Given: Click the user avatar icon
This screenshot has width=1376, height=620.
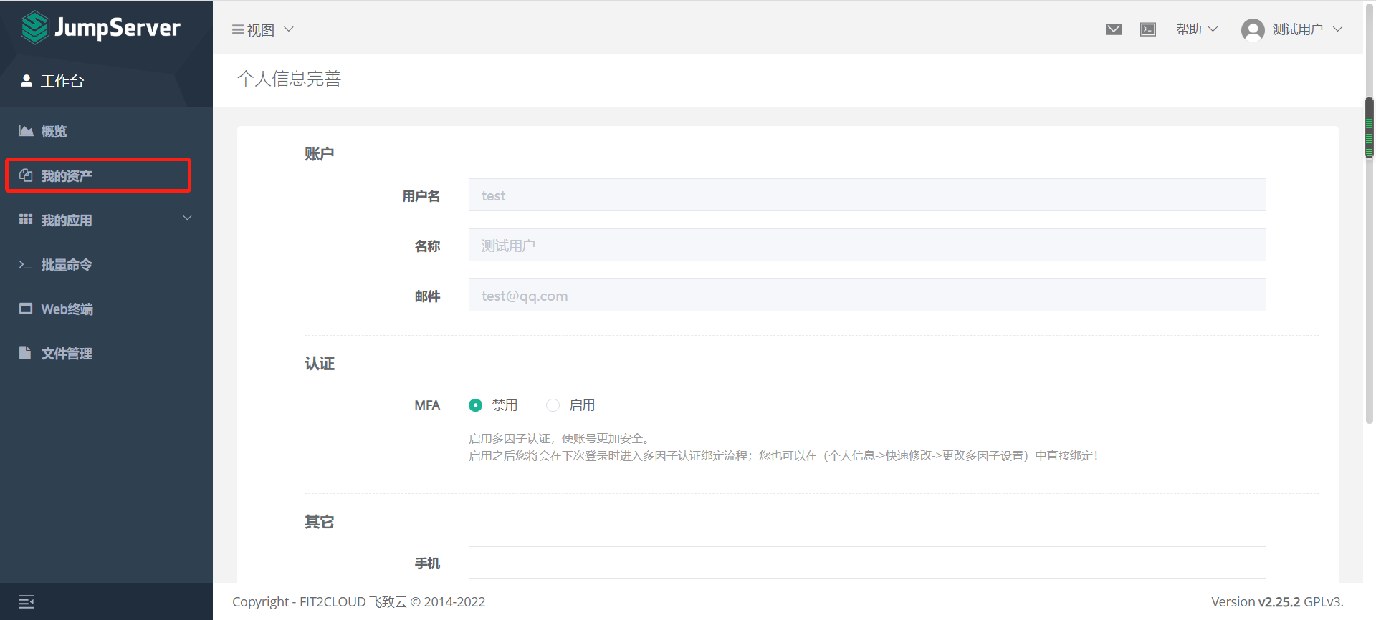Looking at the screenshot, I should coord(1252,29).
